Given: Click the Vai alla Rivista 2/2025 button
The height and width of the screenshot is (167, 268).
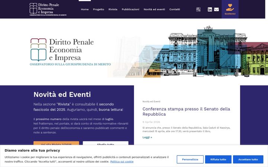Looking at the screenshot, I should tap(56, 143).
